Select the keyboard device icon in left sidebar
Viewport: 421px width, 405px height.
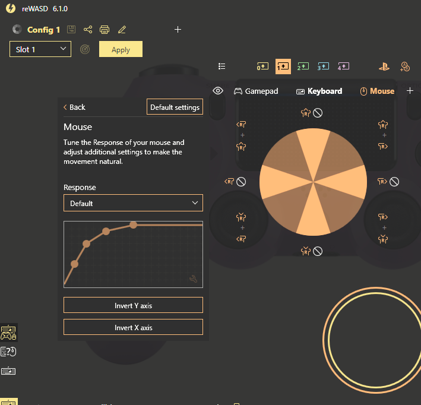8,371
